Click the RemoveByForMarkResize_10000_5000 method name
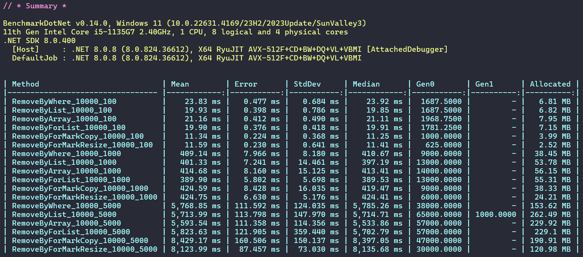 point(84,249)
